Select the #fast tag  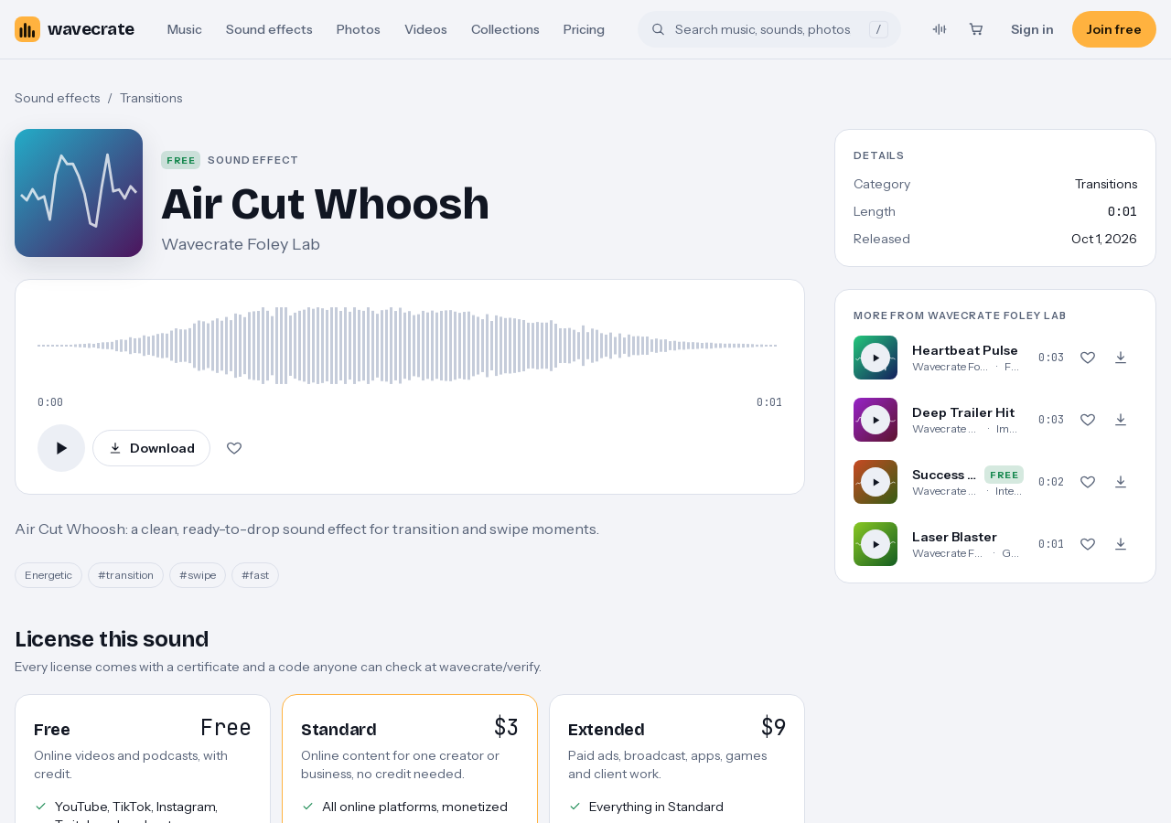point(255,575)
